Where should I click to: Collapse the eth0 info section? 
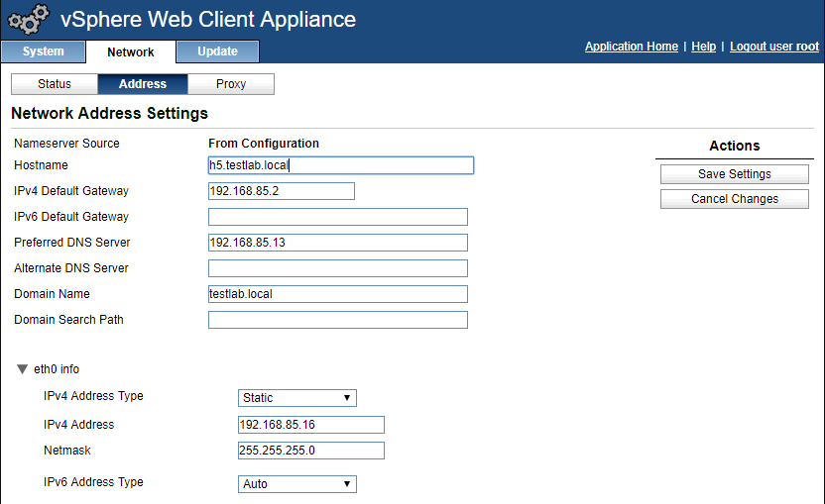[x=23, y=369]
